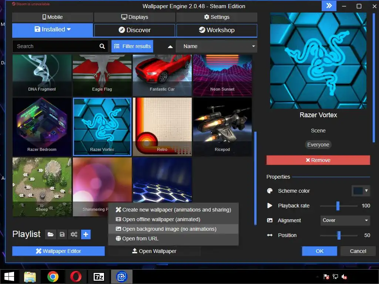Open the playlist folder icon

pyautogui.click(x=50, y=234)
